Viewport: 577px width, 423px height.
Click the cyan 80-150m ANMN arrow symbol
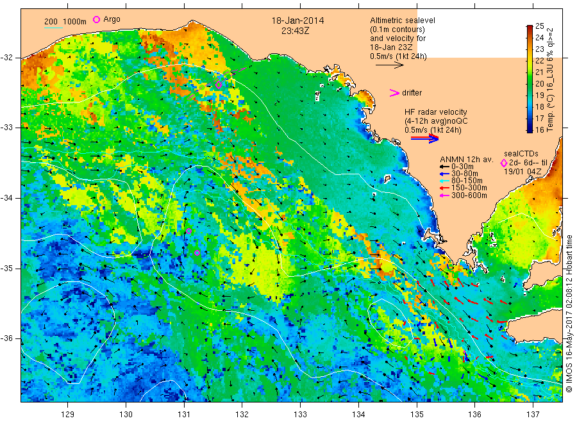point(445,181)
